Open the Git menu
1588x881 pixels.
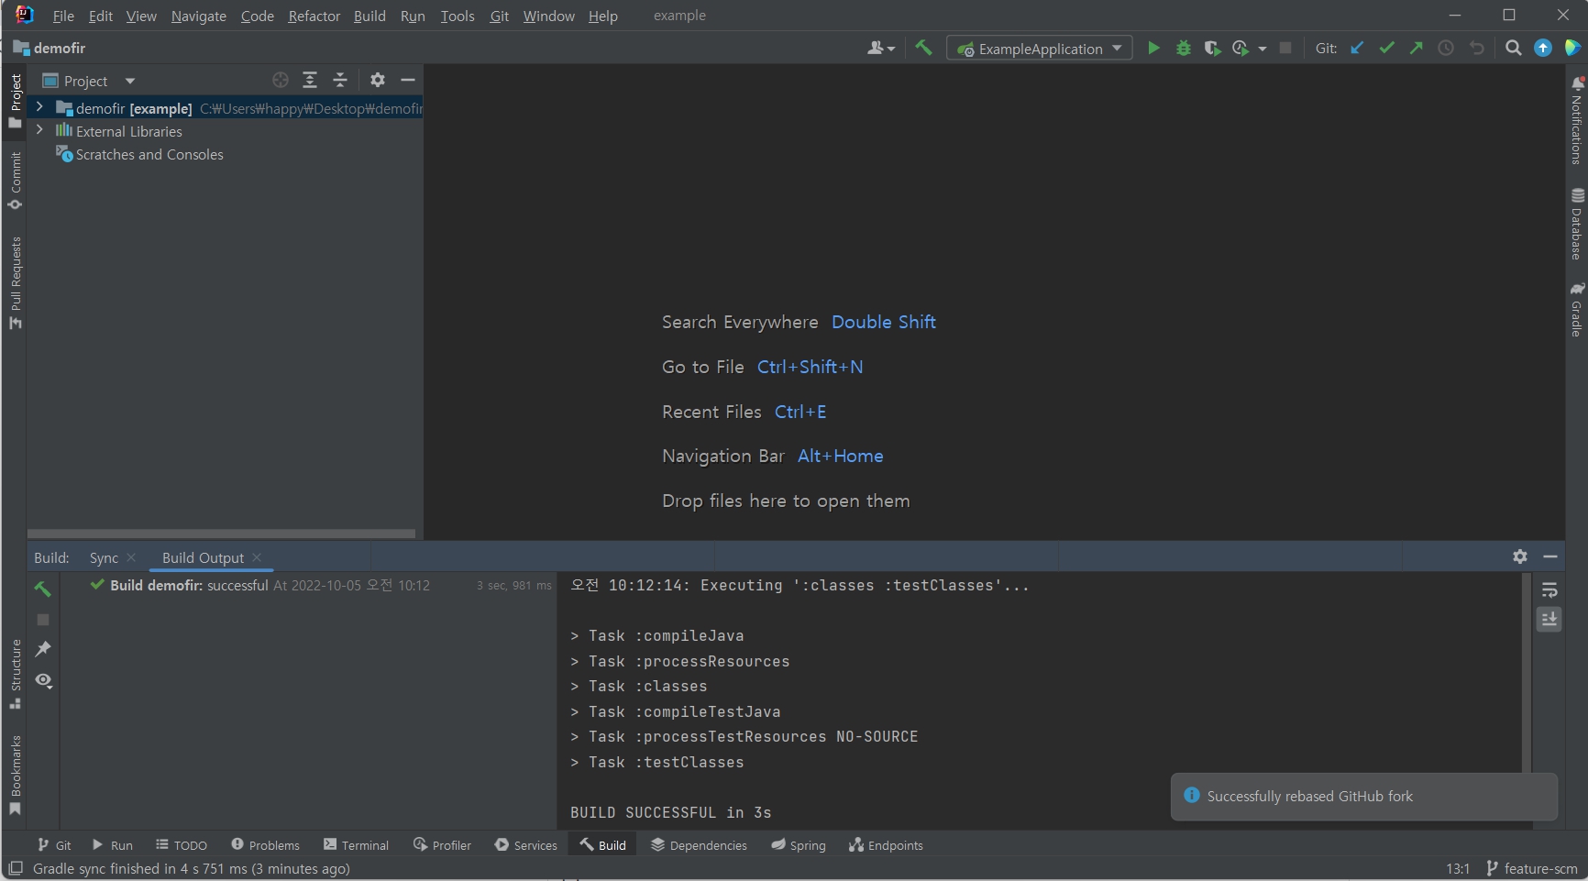499,16
